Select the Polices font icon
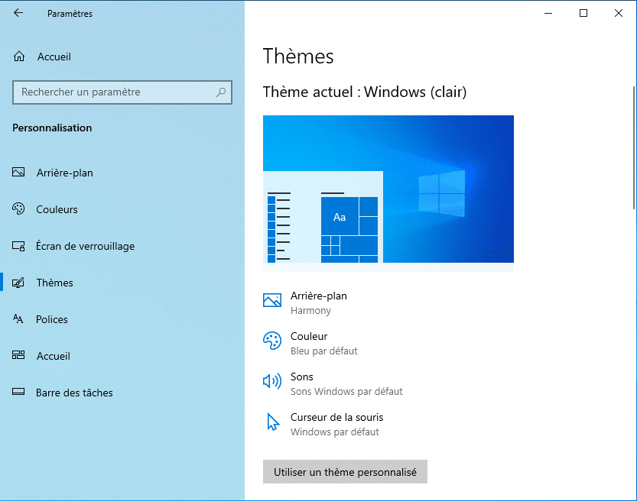Screen dimensions: 637x501 (x=18, y=319)
